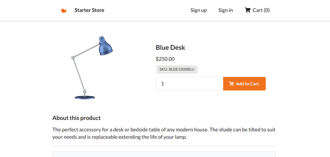Open the Starter Store home link
This screenshot has width=330, height=157.
[89, 10]
